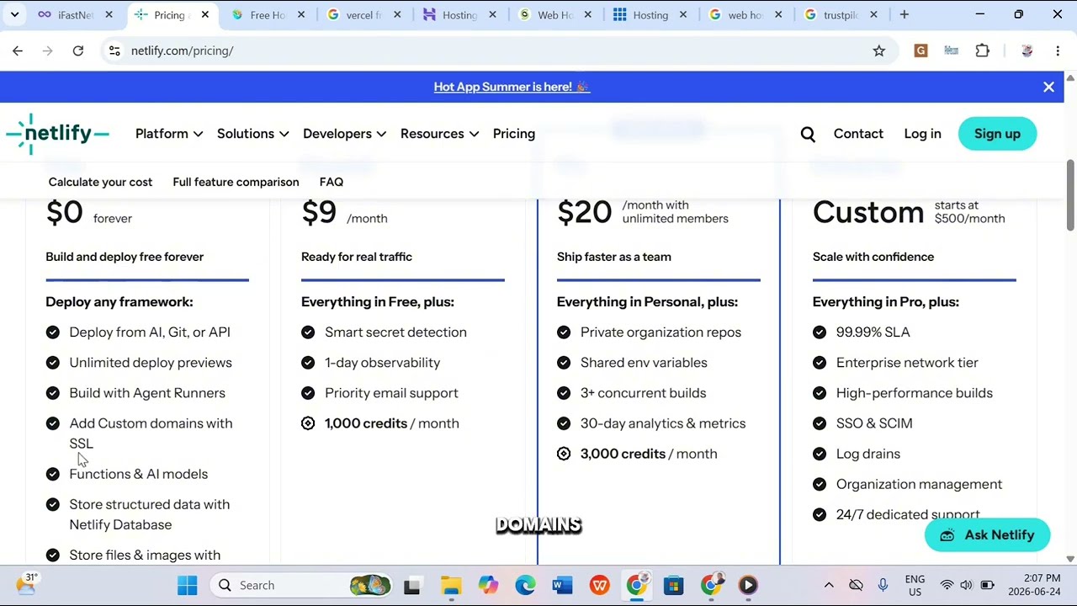Switch to the Web Hosting tab

click(x=554, y=14)
